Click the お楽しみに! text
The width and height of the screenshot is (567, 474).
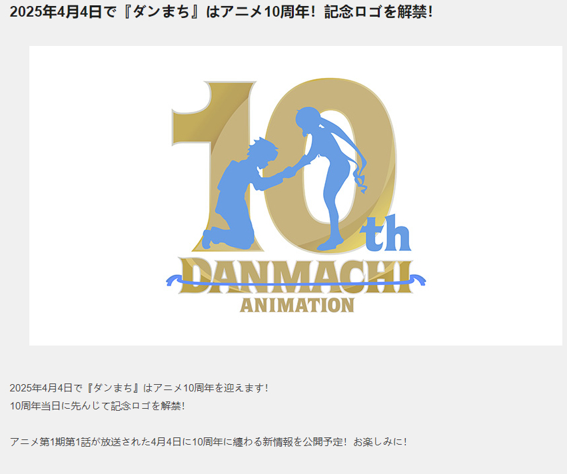[x=380, y=442]
